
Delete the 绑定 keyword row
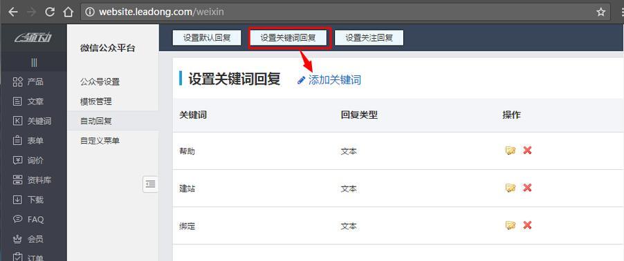[527, 225]
